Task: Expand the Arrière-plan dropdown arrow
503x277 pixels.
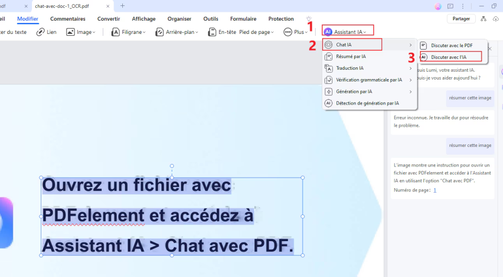Action: [x=196, y=32]
